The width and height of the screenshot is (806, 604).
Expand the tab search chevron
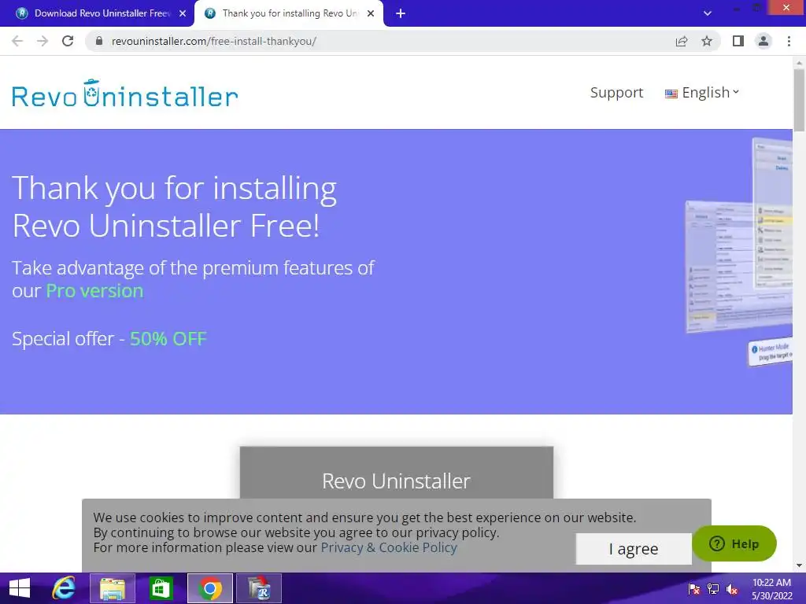tap(708, 13)
